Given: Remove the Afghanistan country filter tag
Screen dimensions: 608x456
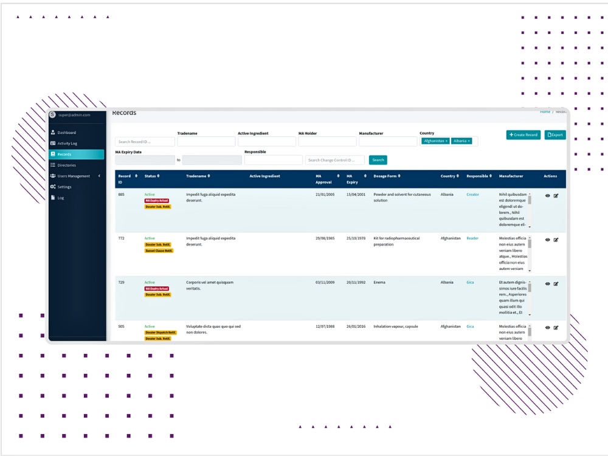Looking at the screenshot, I should pyautogui.click(x=446, y=141).
